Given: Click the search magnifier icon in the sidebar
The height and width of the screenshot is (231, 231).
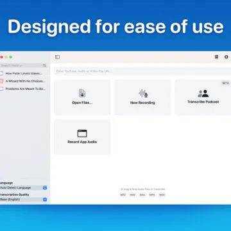Looking at the screenshot, I should [x=44, y=65].
